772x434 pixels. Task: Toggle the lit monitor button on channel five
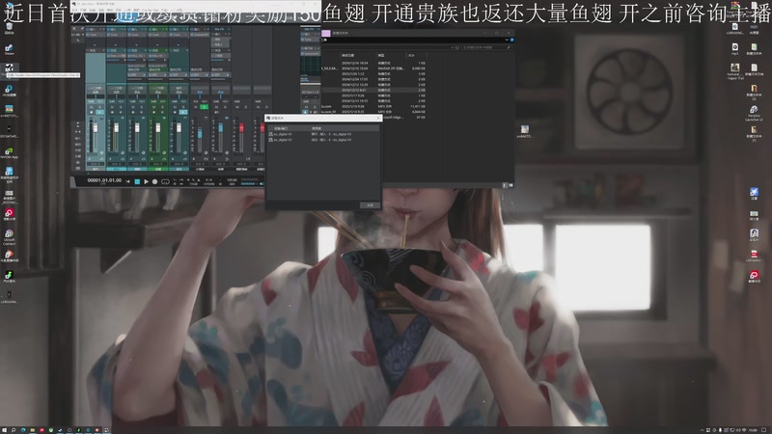tap(183, 112)
